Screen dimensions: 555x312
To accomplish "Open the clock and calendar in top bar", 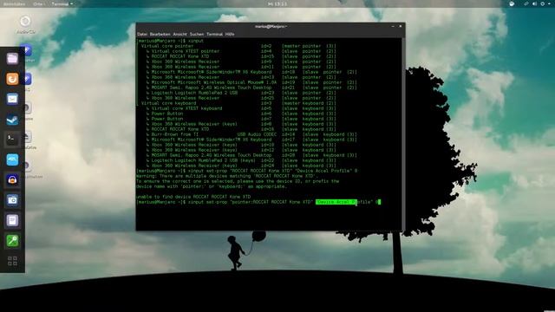I will 277,3.
